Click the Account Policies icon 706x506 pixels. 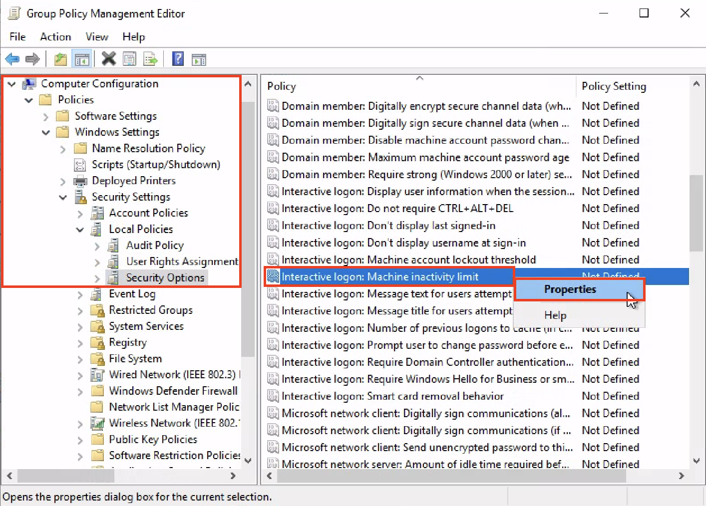tap(97, 213)
